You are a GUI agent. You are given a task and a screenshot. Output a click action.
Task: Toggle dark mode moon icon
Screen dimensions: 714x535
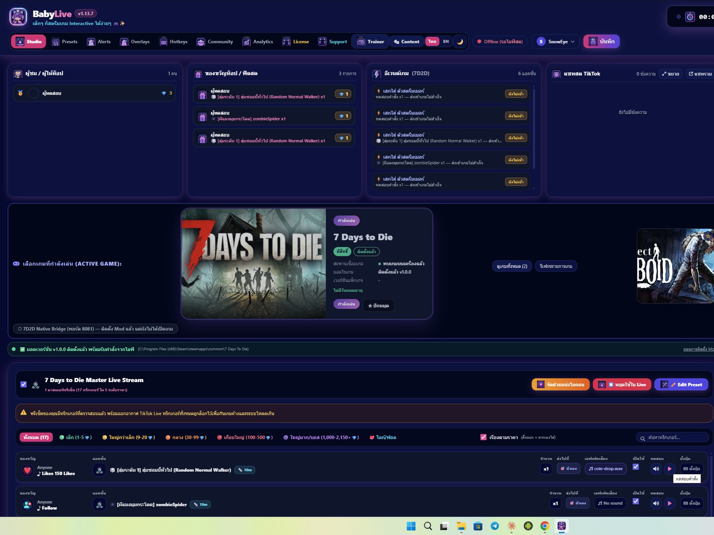460,41
